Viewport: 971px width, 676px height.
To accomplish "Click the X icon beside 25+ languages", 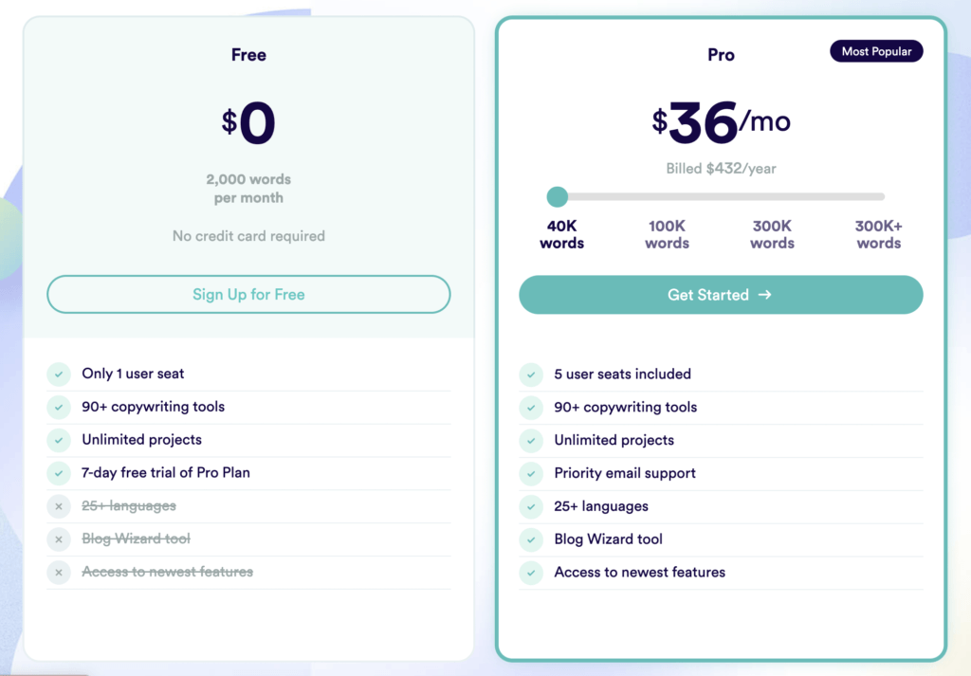I will [x=59, y=506].
